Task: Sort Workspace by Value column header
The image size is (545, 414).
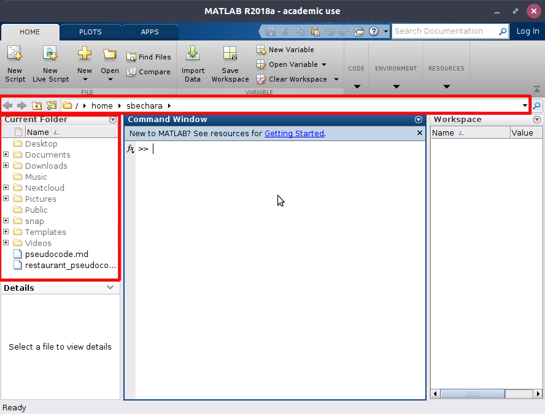Action: click(526, 133)
